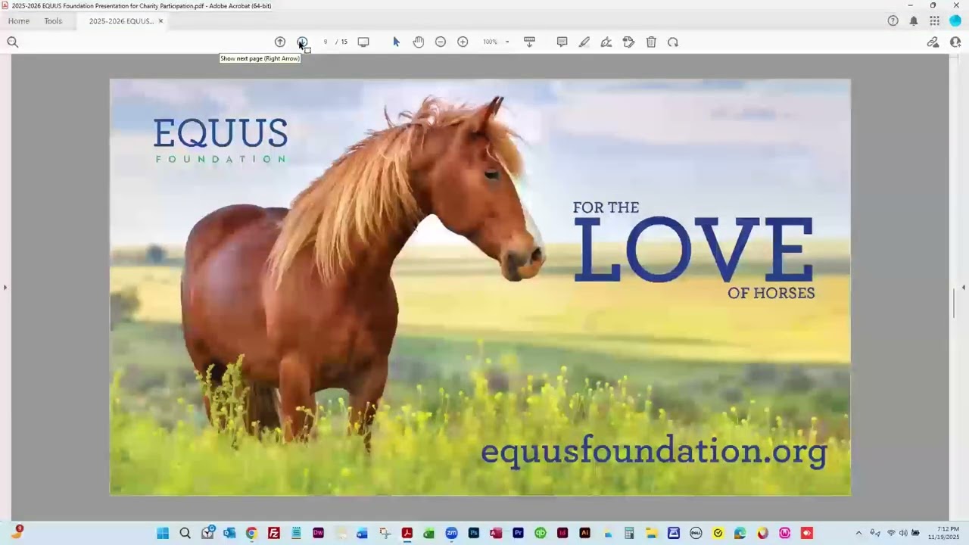Open the search magnifier in the Acrobat toolbar
The height and width of the screenshot is (545, 969).
(13, 42)
